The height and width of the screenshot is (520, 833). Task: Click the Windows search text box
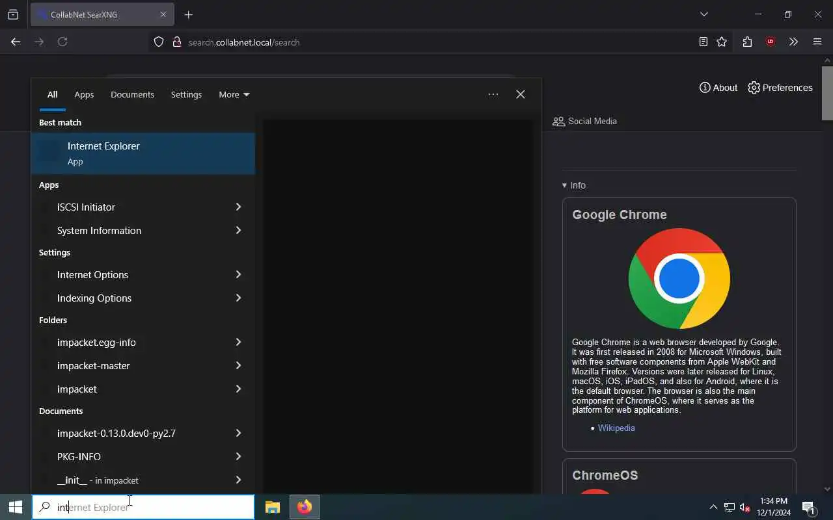[x=143, y=507]
